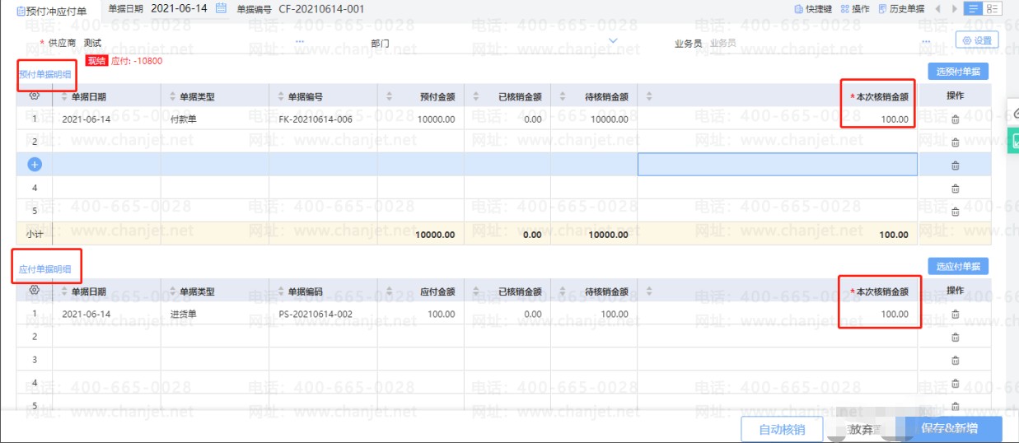Screen dimensions: 1019x443
Task: Open 业务员 lookup ellipsis
Action: tap(926, 42)
